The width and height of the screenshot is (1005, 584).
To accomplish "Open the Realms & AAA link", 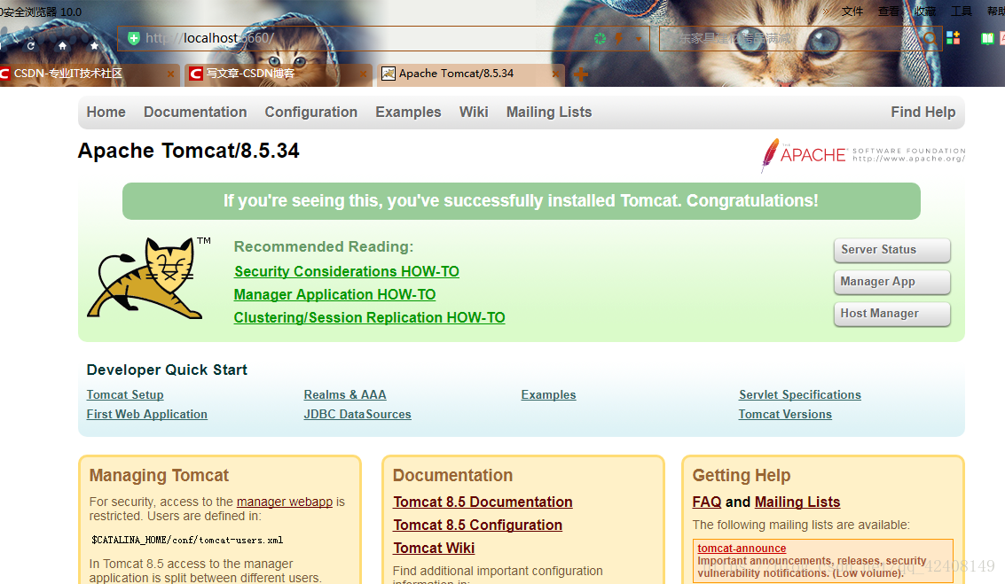I will pos(345,395).
